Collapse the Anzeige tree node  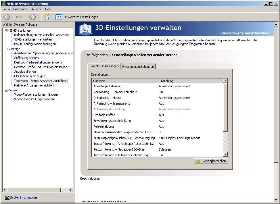[x=6, y=49]
